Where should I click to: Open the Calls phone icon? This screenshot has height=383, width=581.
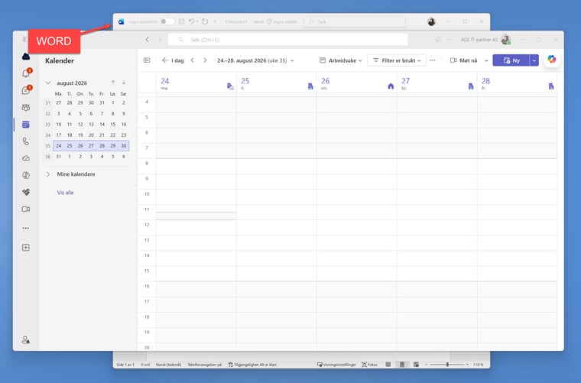point(25,141)
